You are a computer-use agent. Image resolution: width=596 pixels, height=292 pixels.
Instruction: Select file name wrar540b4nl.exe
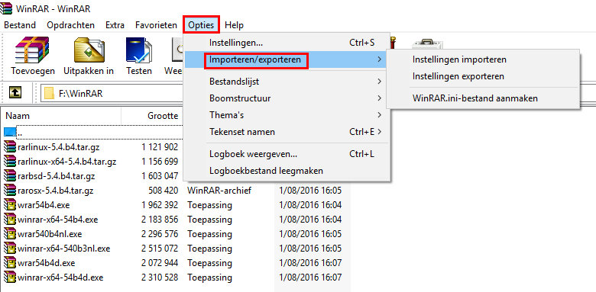pyautogui.click(x=50, y=234)
